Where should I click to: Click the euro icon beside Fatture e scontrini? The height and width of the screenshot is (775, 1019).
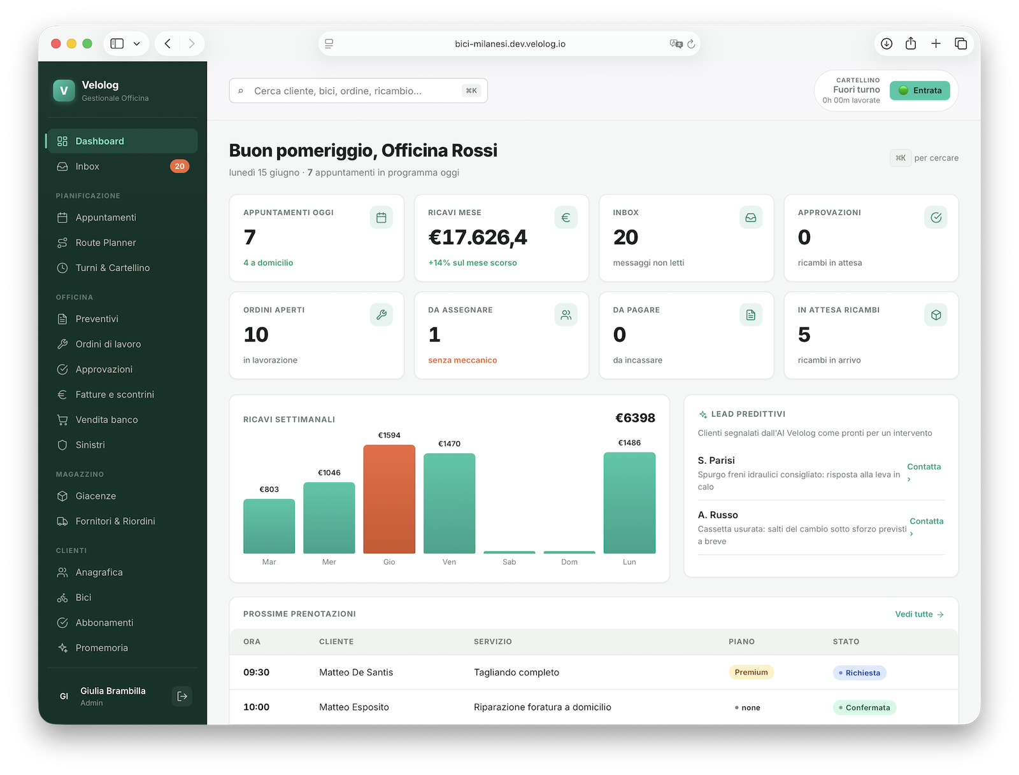coord(62,394)
